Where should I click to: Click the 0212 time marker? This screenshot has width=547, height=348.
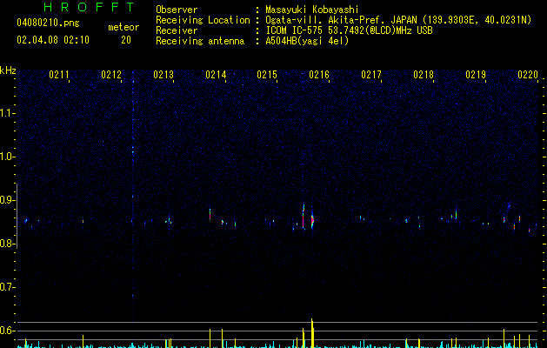111,75
